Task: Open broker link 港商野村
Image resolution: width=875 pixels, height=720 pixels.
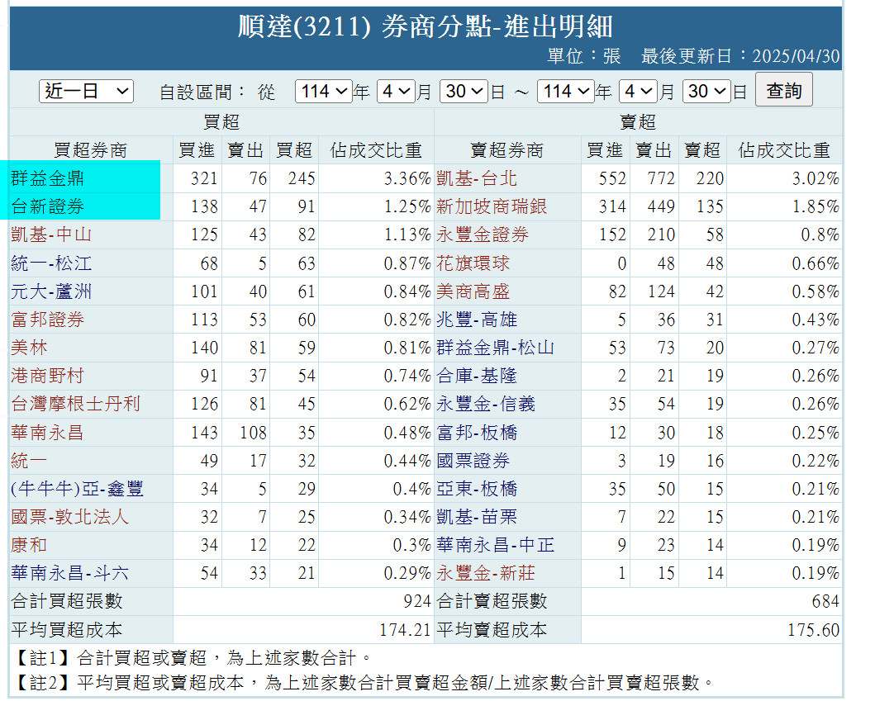Action: coord(47,376)
